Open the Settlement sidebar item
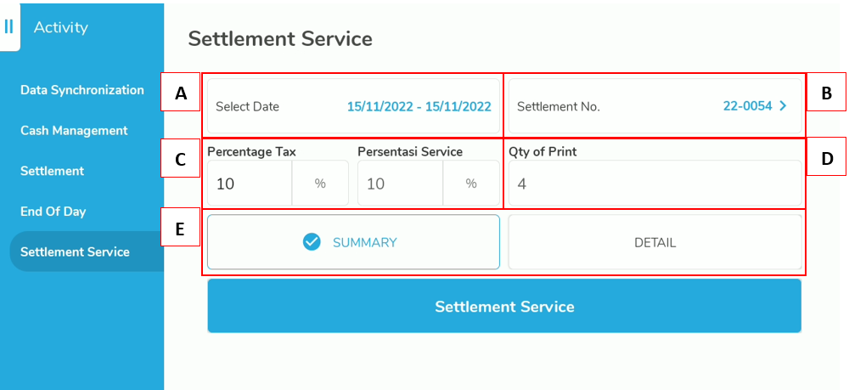The width and height of the screenshot is (849, 390). pyautogui.click(x=52, y=171)
